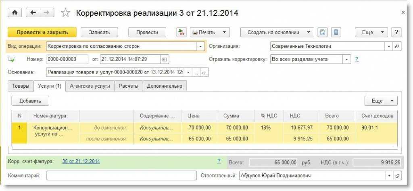Add document to favorites with star icon
The image size is (413, 191).
tap(65, 13)
